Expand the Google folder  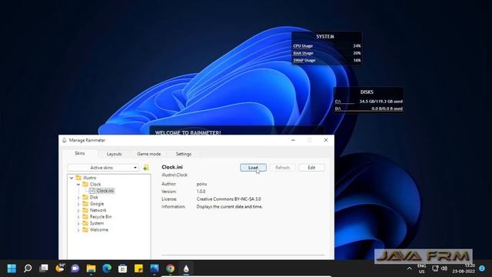click(78, 204)
